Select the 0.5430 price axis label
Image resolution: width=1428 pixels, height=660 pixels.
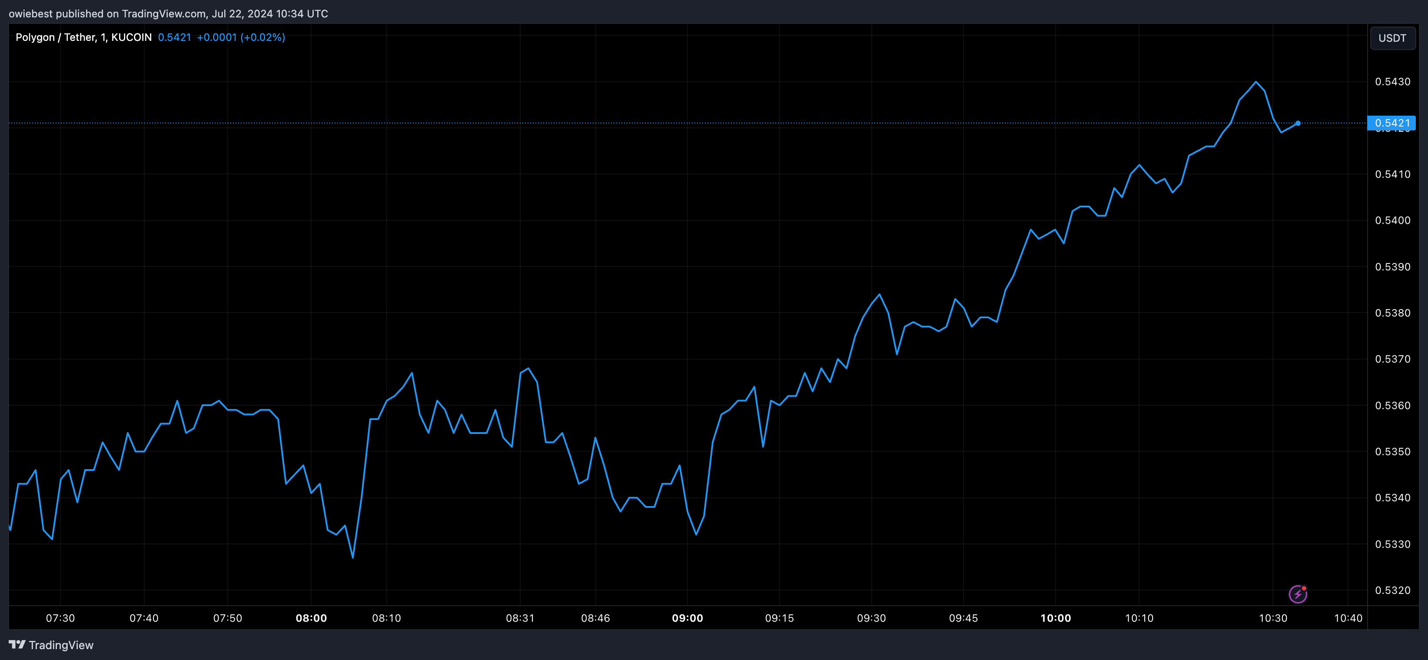[x=1392, y=82]
